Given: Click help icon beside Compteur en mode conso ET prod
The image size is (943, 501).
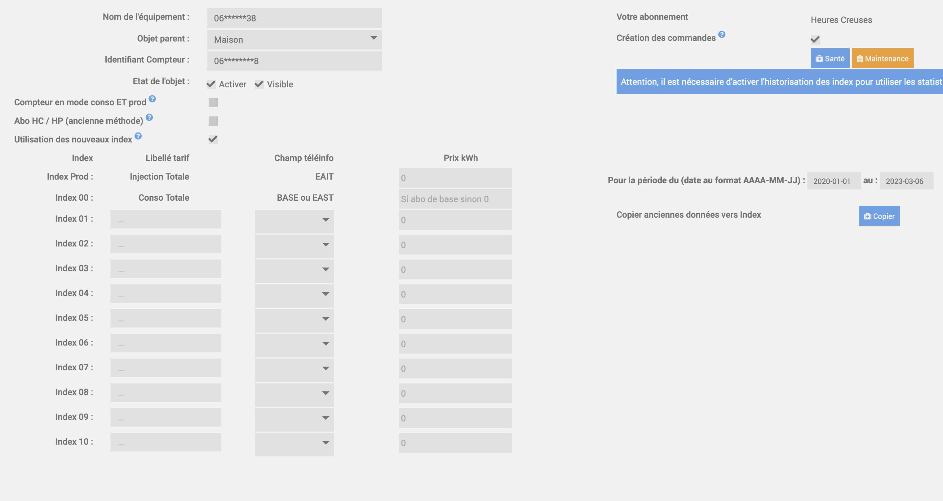Looking at the screenshot, I should click(x=152, y=99).
